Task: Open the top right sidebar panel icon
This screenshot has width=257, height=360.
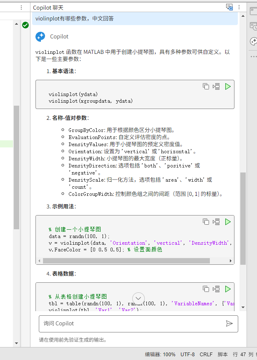Action: point(253,11)
